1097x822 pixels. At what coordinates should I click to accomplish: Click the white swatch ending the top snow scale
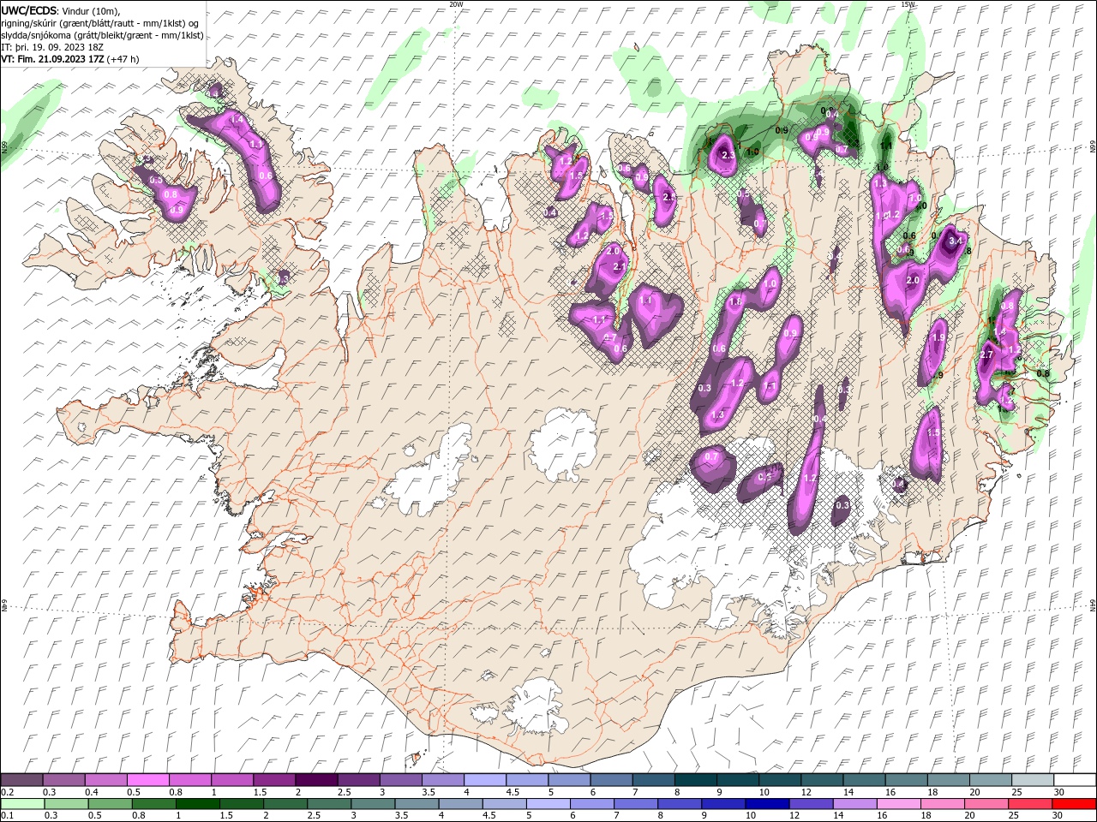pos(1074,779)
